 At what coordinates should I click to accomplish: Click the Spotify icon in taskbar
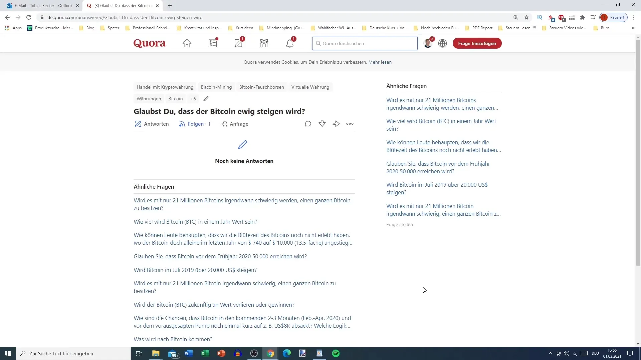[x=336, y=353]
